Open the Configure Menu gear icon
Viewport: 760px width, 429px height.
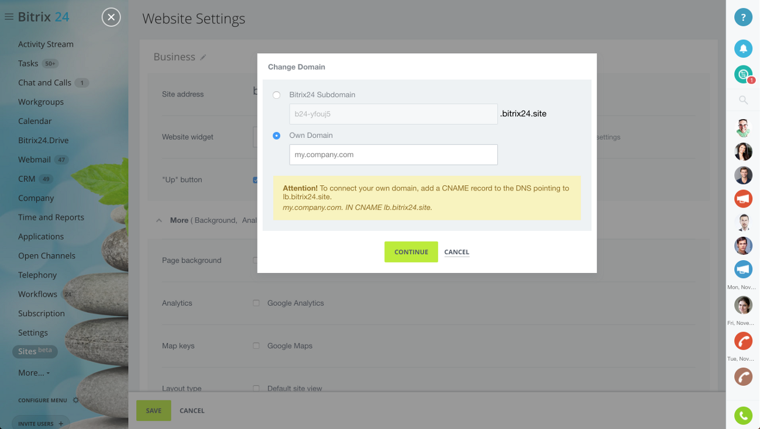coord(75,400)
